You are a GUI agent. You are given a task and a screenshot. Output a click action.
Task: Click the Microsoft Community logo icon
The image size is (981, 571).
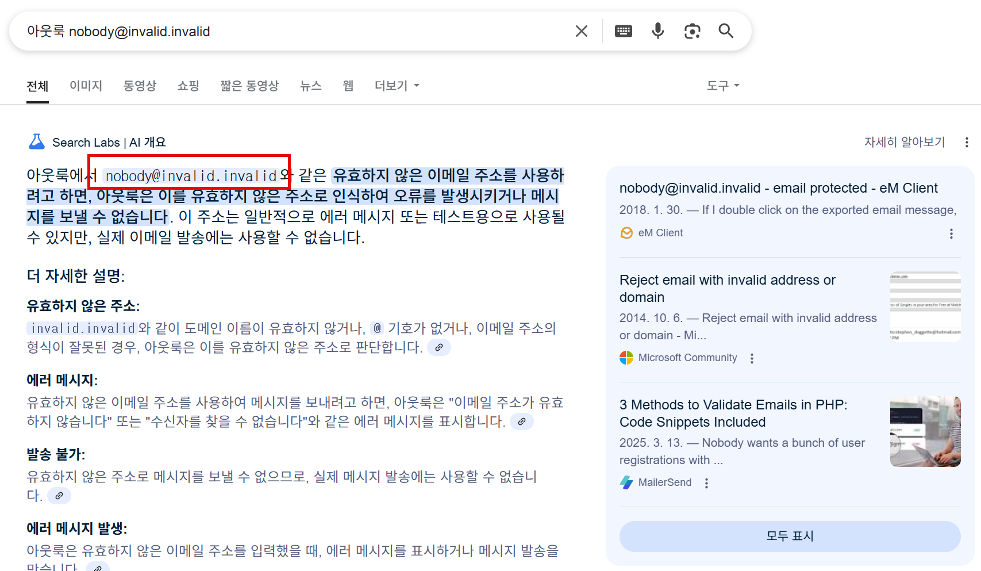[626, 358]
